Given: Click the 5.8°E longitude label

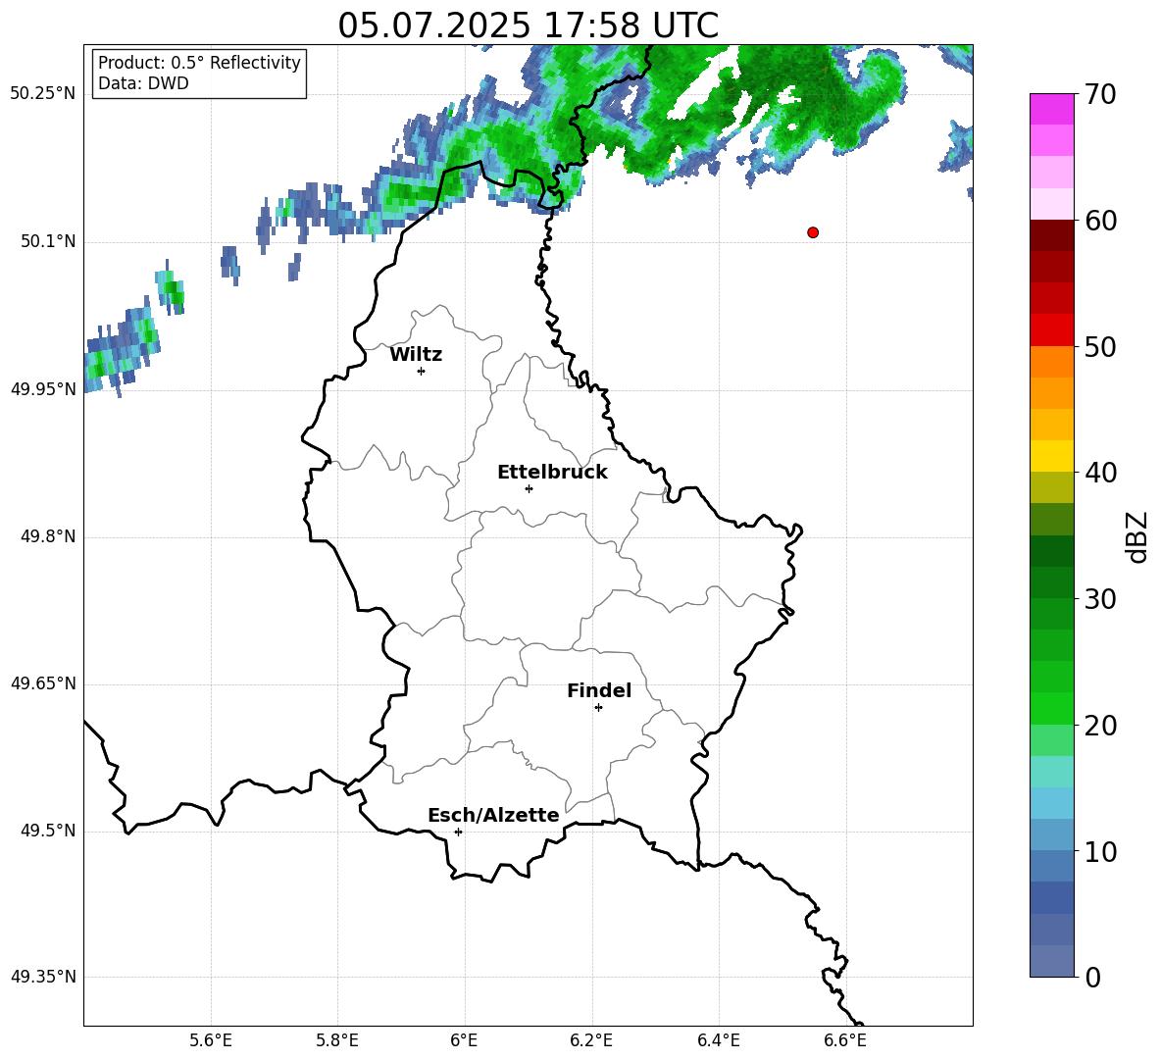Looking at the screenshot, I should click(337, 1040).
